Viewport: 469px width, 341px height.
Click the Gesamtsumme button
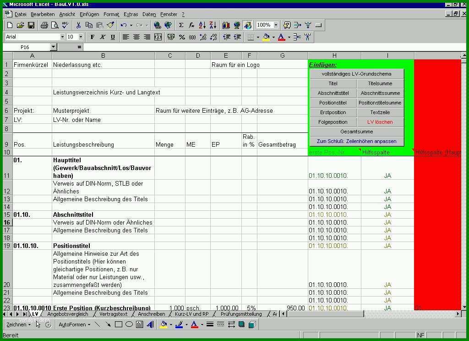coord(356,132)
